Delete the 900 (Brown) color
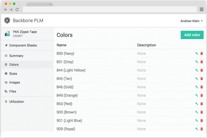207x138 pixels. (201, 112)
